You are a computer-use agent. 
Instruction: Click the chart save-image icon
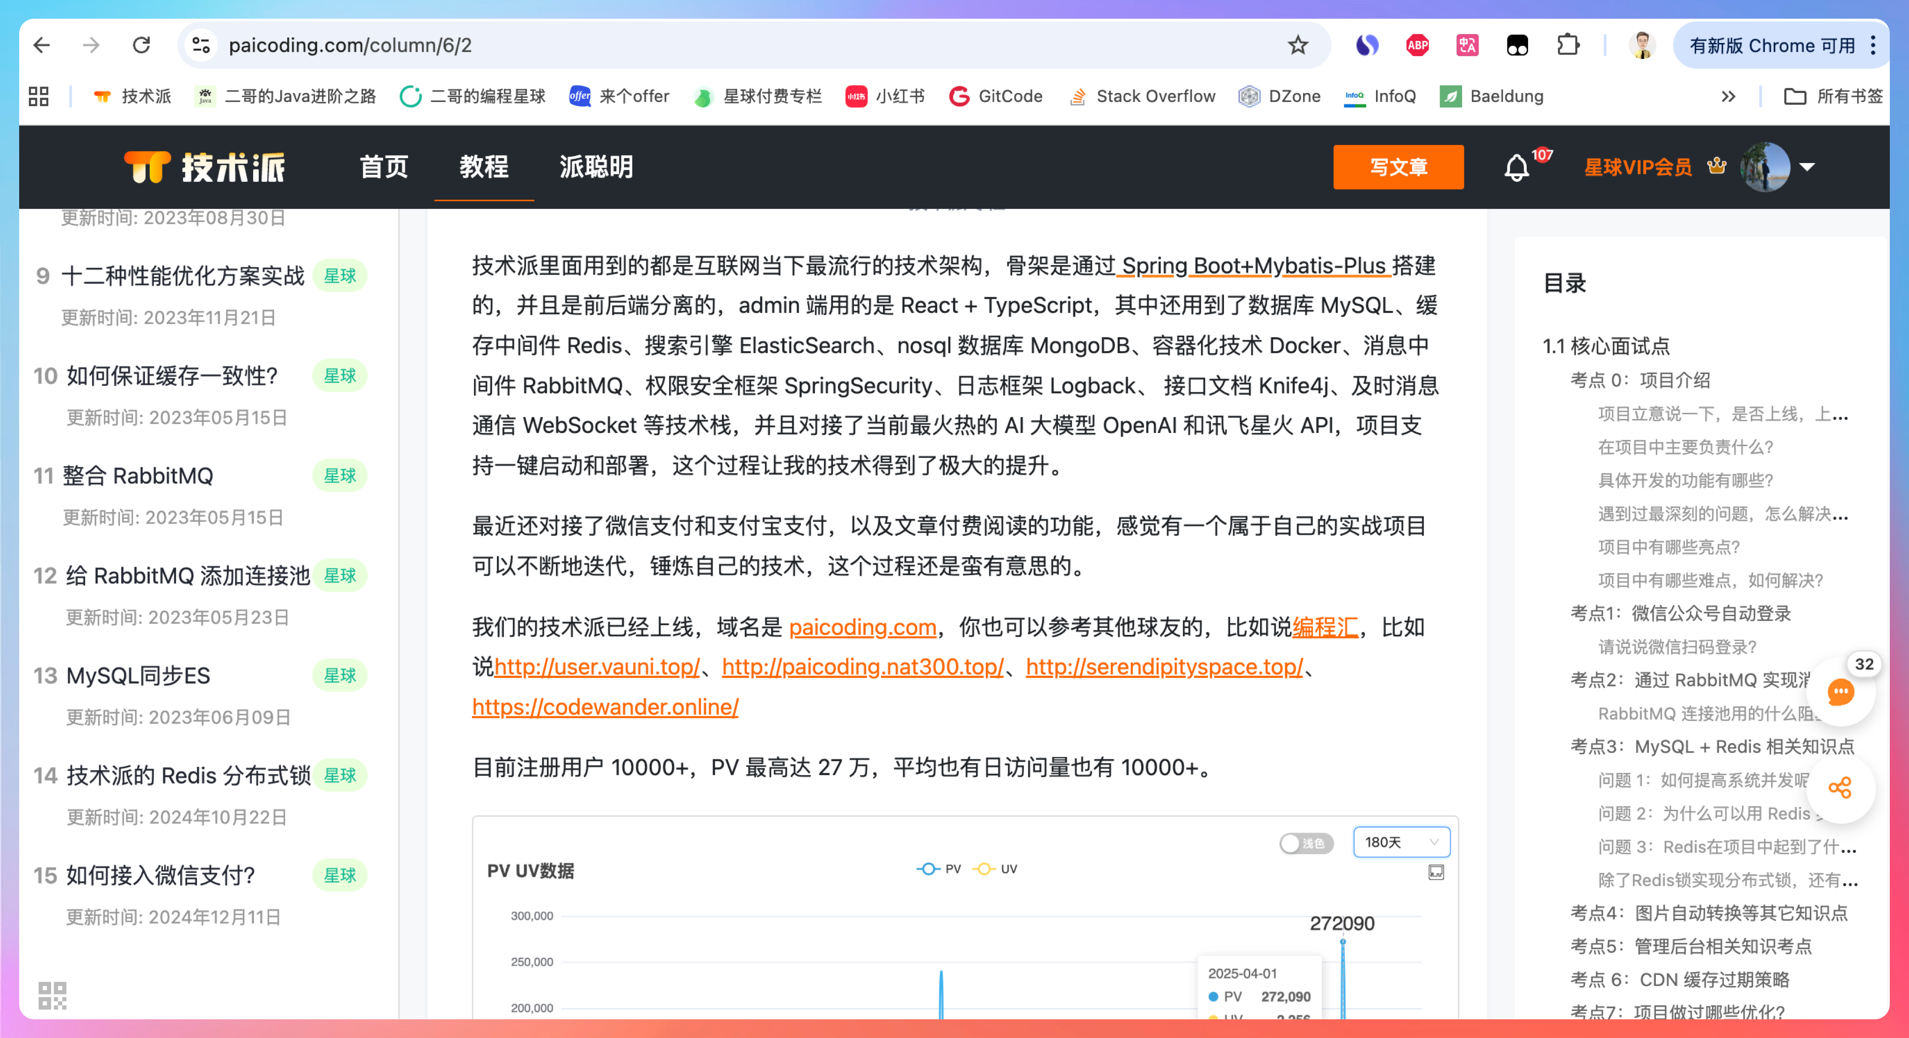pyautogui.click(x=1436, y=872)
